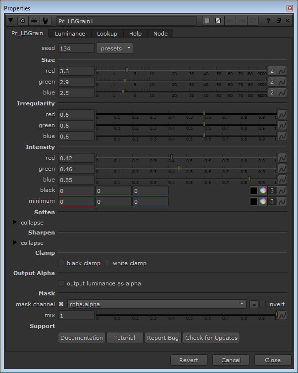Screen dimensions: 298x373
Task: Switch to the Luminance tab
Action: pyautogui.click(x=70, y=34)
